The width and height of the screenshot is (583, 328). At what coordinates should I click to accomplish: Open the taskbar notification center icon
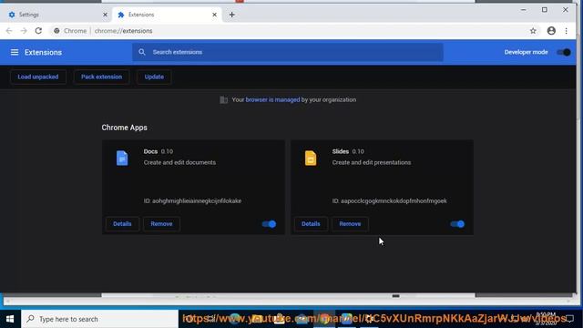(569, 319)
